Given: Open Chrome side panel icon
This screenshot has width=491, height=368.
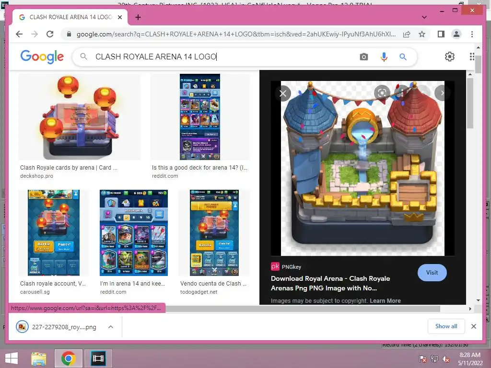Looking at the screenshot, I should click(x=441, y=34).
